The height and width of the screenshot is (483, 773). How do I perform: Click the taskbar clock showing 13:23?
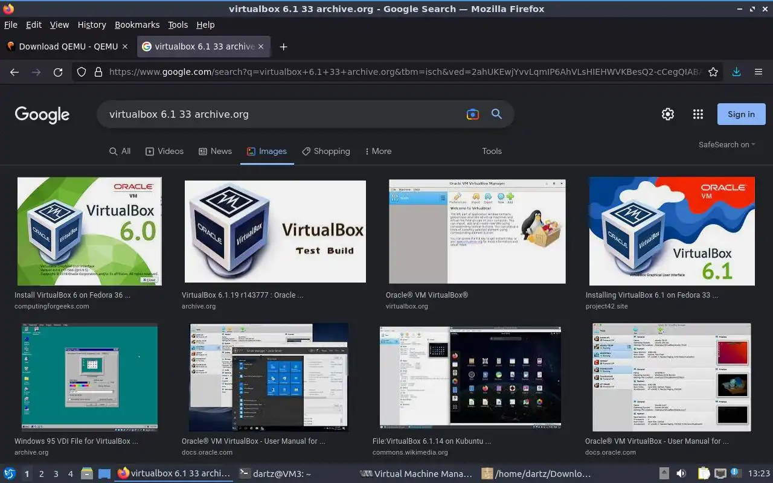[x=759, y=474]
